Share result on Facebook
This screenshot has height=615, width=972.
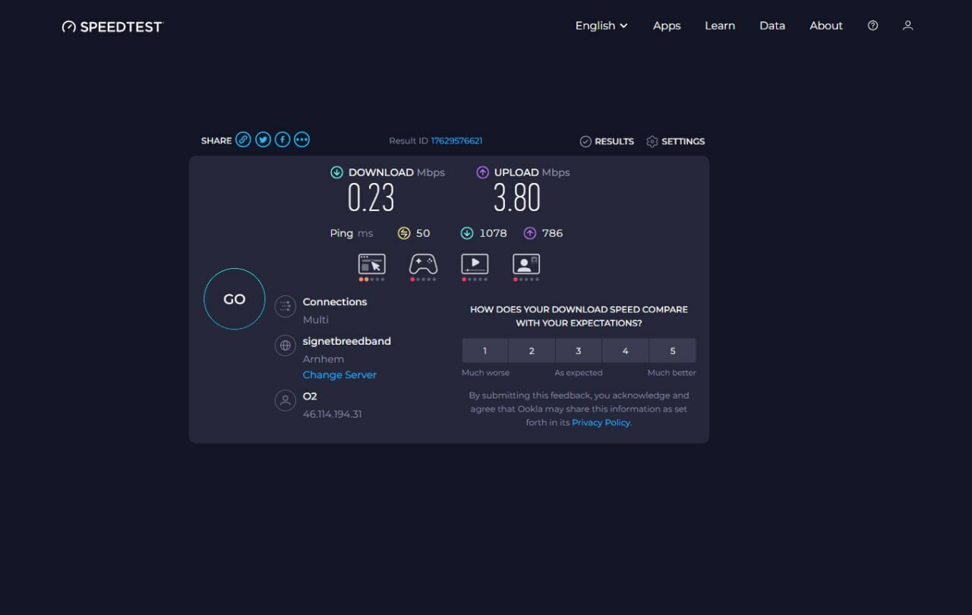click(x=282, y=140)
